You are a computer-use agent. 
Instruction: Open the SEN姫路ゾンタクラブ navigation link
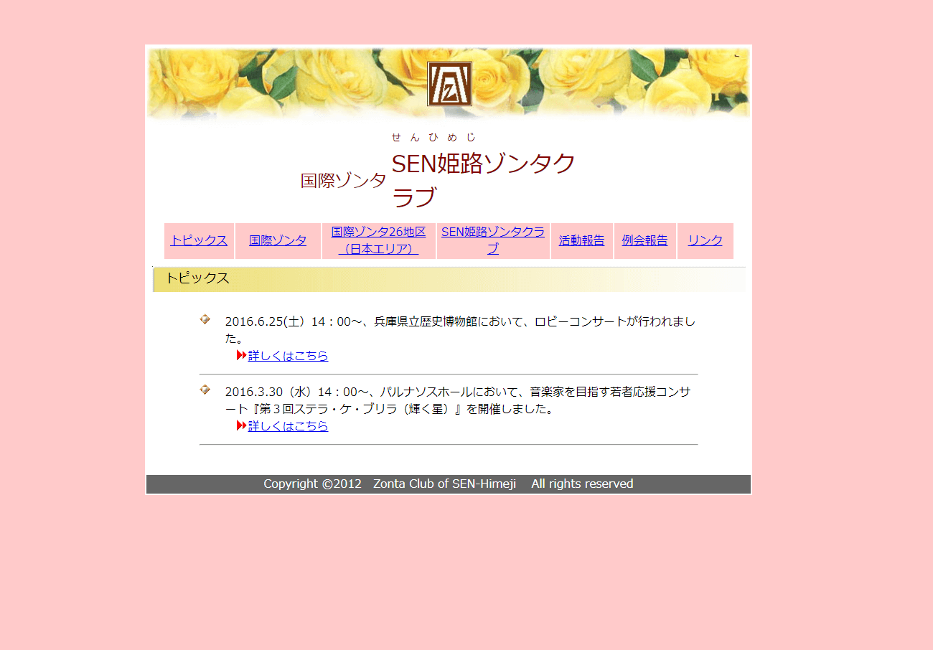click(493, 240)
